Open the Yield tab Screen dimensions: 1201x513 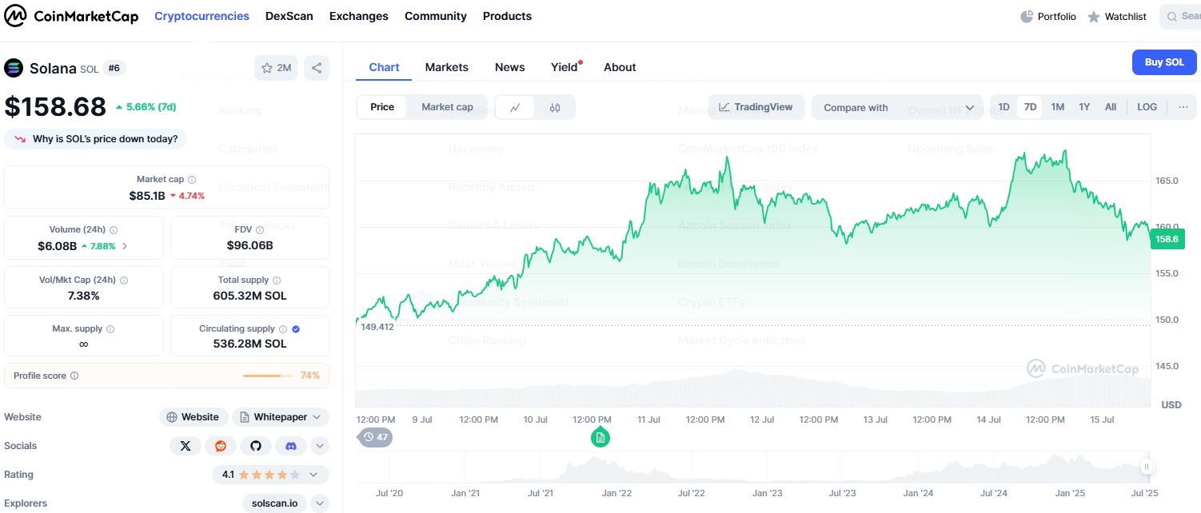click(565, 67)
